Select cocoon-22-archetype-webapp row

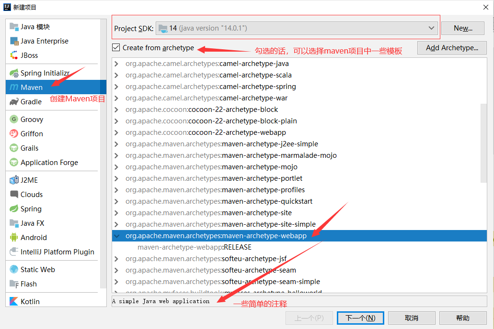click(296, 132)
